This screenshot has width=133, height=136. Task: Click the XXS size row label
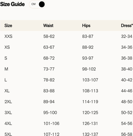pos(8,36)
